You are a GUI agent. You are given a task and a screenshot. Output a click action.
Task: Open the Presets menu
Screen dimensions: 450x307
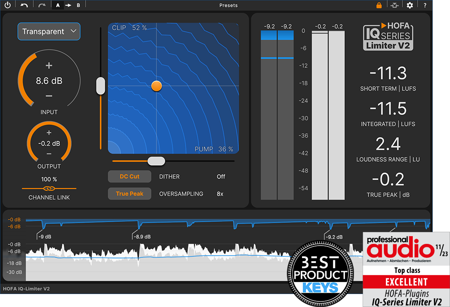pyautogui.click(x=228, y=5)
